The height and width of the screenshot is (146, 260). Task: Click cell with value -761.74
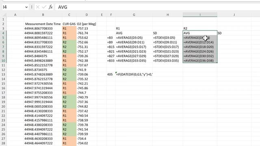pos(87,33)
